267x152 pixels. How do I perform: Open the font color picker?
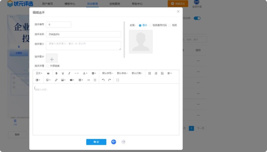point(85,73)
